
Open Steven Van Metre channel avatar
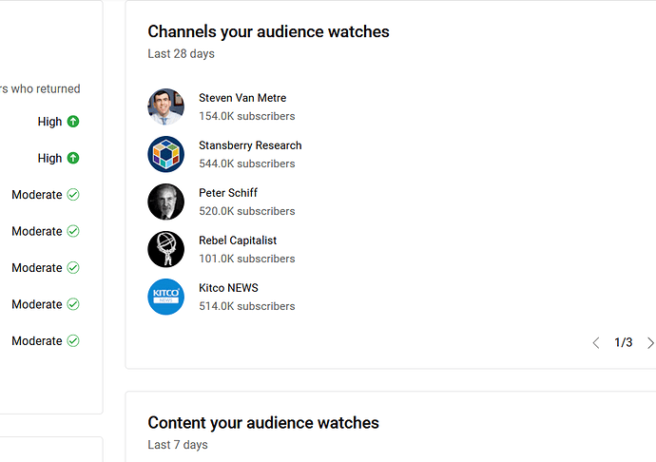pos(166,106)
